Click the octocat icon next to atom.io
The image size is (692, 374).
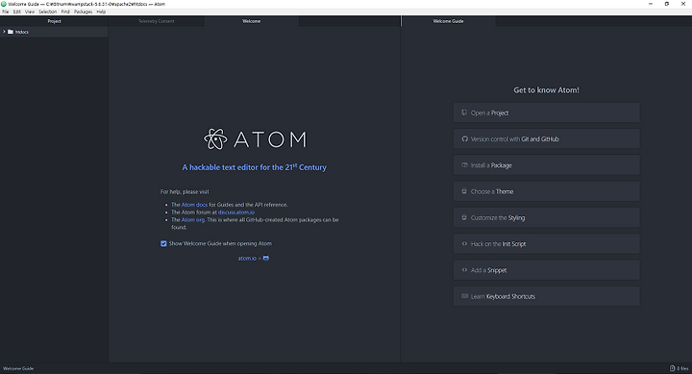[x=265, y=259]
